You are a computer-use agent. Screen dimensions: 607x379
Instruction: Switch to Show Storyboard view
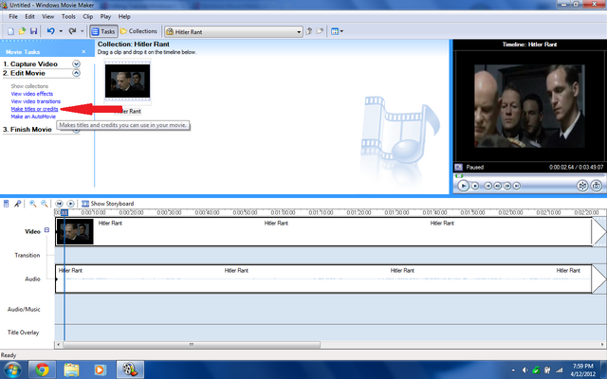tap(107, 204)
